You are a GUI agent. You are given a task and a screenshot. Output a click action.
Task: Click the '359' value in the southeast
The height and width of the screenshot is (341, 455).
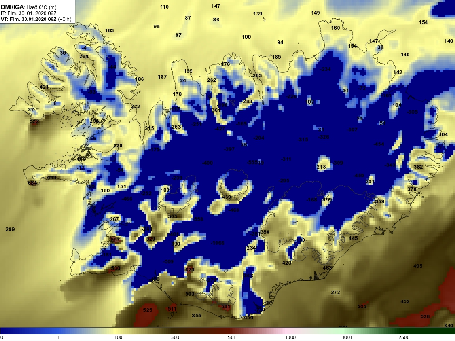click(x=379, y=201)
